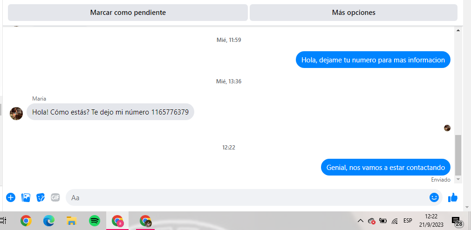Click Marcar como pendiente button
Image resolution: width=471 pixels, height=230 pixels.
tap(128, 13)
